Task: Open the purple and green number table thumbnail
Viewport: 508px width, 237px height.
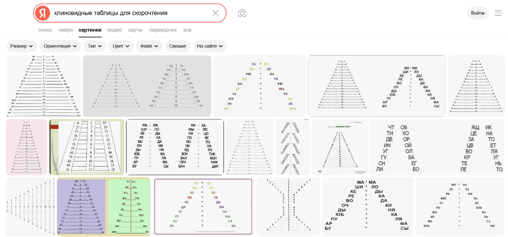Action: pyautogui.click(x=104, y=207)
